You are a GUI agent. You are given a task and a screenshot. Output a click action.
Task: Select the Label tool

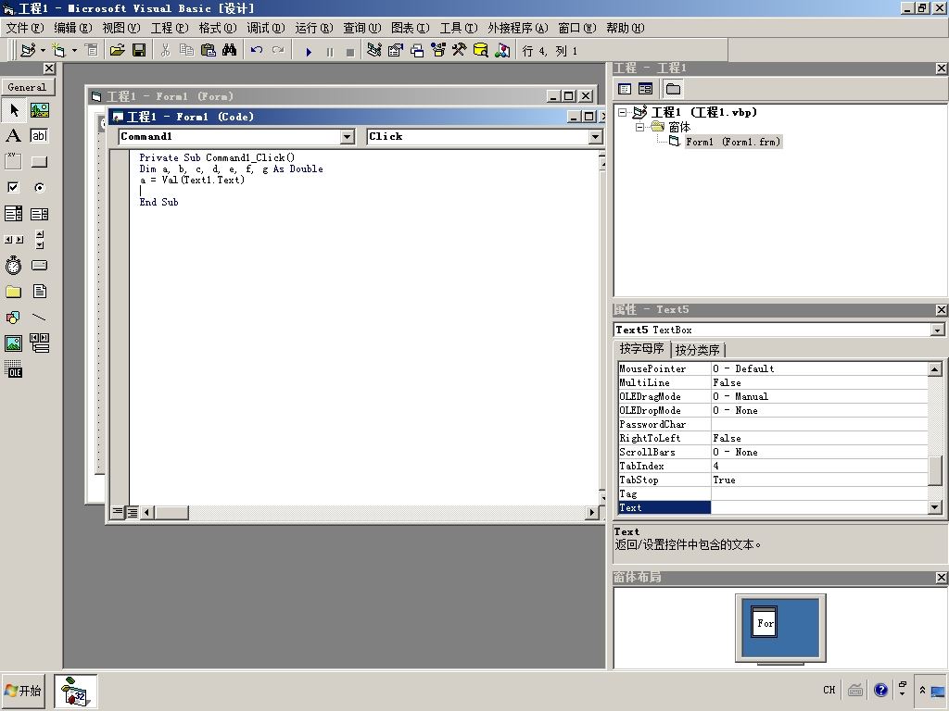[13, 136]
